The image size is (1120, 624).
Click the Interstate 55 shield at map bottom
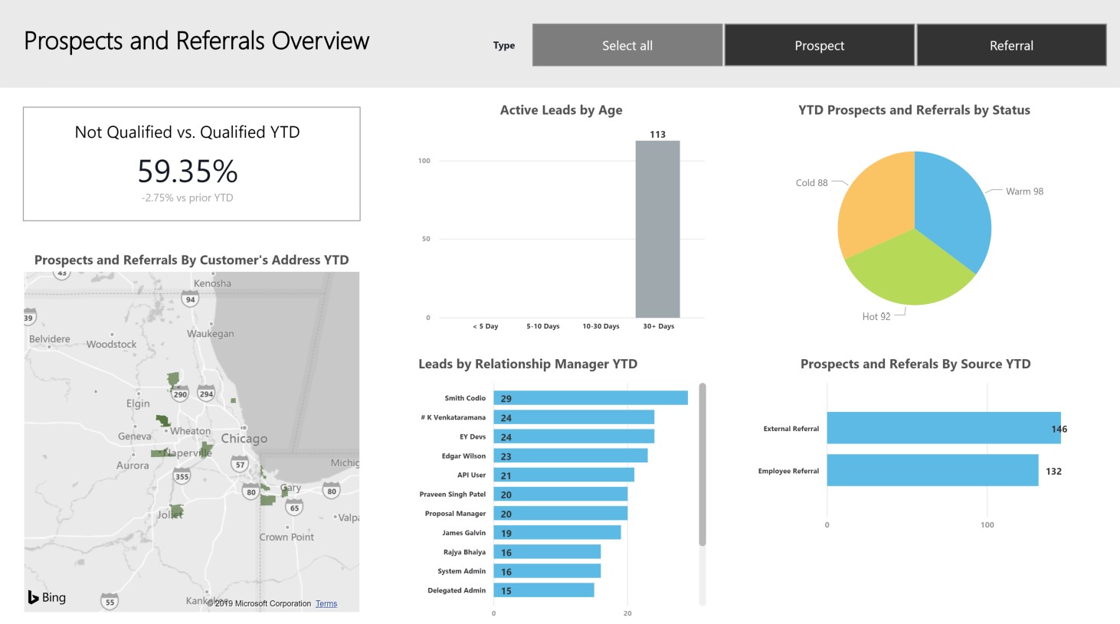110,602
